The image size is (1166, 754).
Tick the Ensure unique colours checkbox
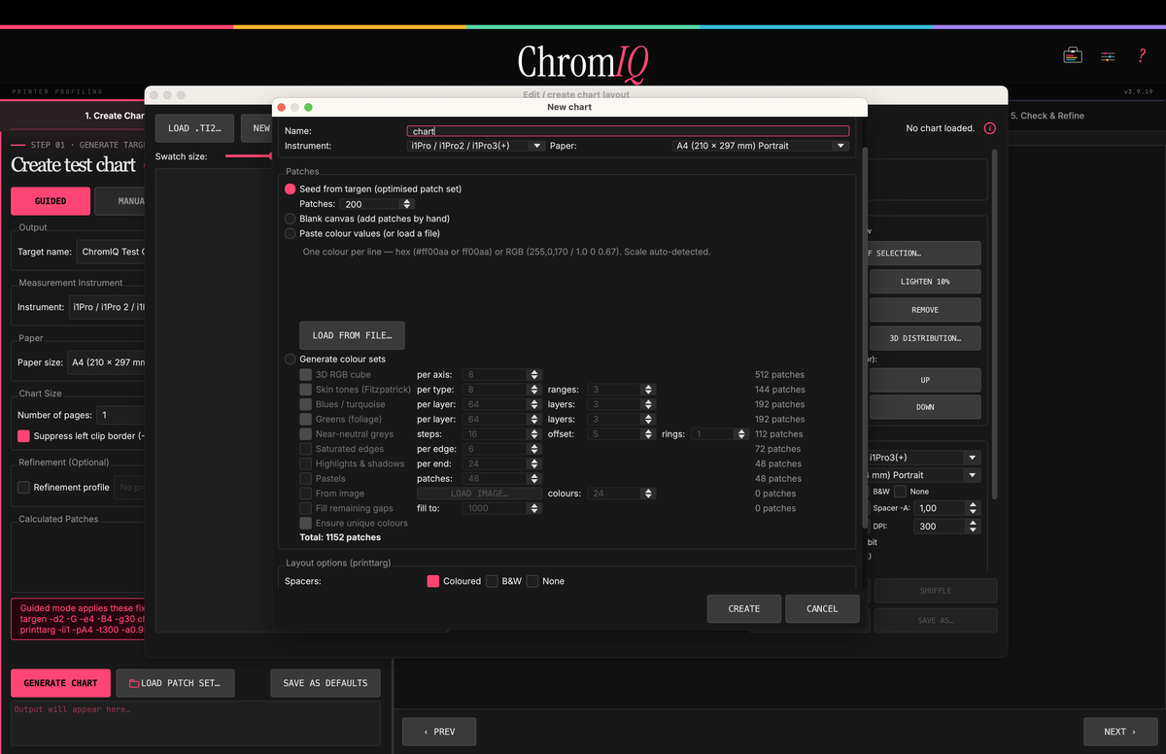(306, 524)
